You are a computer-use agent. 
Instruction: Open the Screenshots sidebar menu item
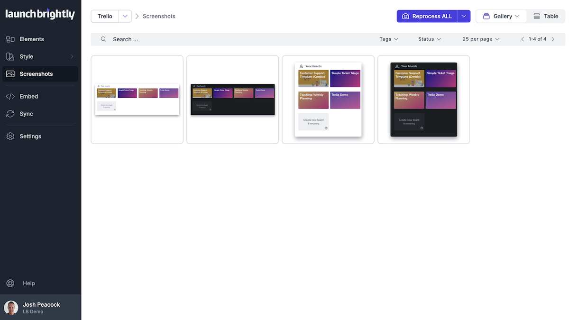click(x=36, y=74)
